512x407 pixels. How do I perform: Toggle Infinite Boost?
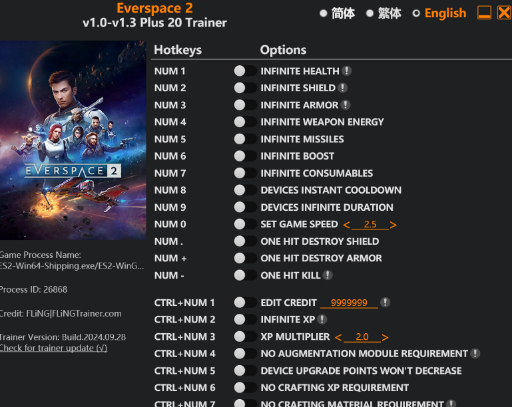[x=245, y=156]
